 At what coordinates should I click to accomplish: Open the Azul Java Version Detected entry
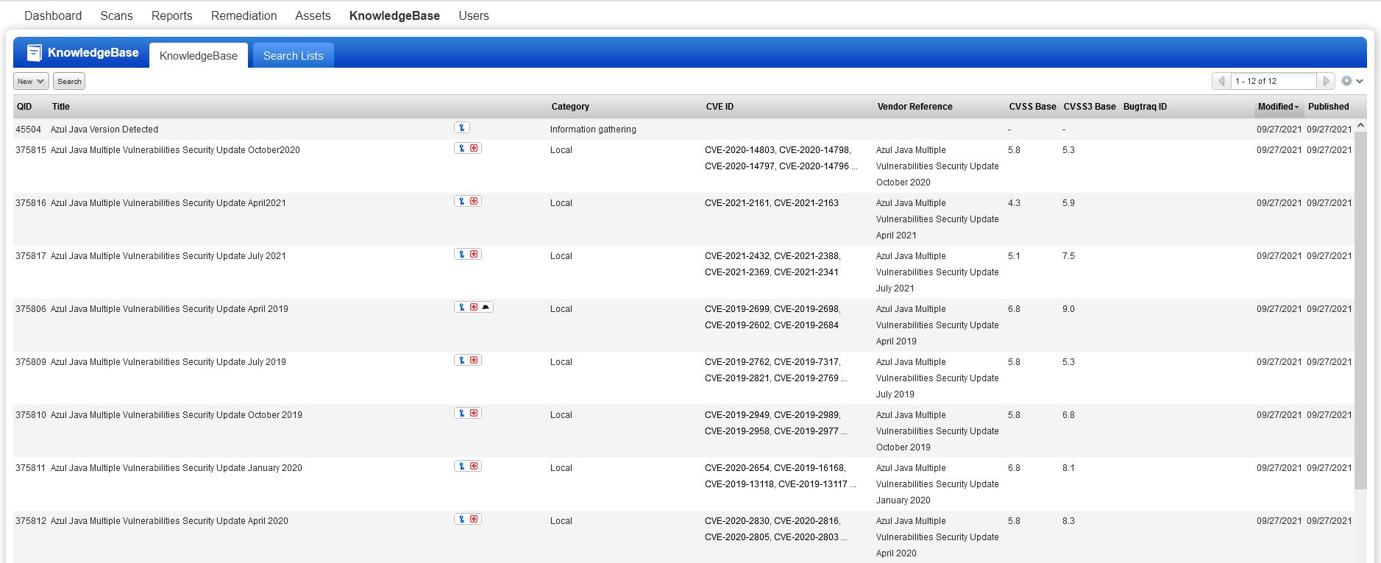104,130
